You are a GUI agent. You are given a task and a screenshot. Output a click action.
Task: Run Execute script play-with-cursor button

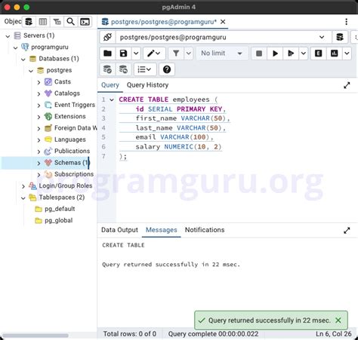(291, 54)
